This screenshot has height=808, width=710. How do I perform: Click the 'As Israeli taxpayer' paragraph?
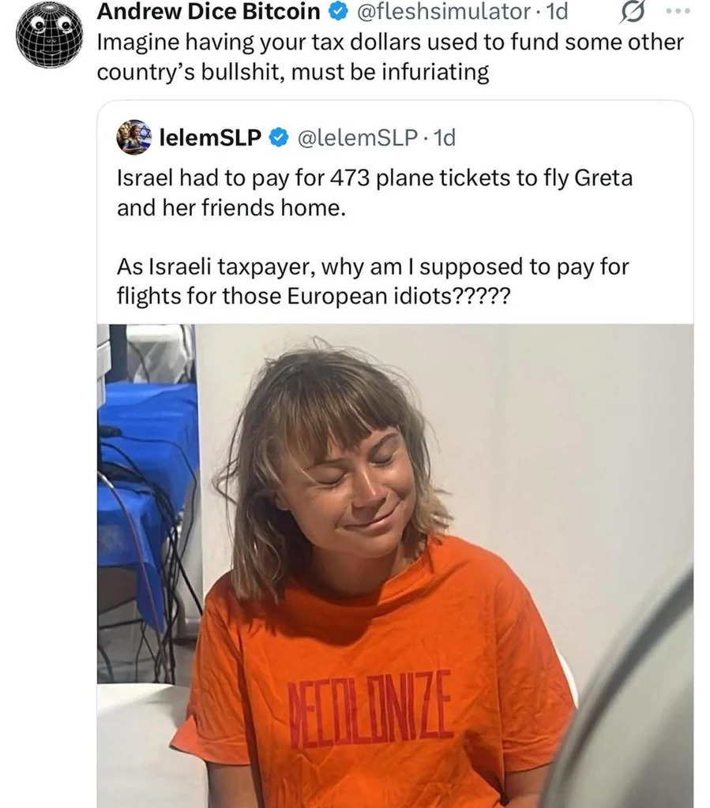[x=372, y=267]
